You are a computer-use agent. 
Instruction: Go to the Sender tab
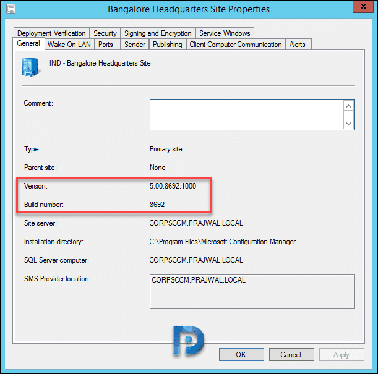point(135,45)
